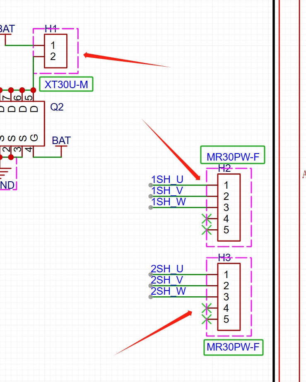Select the 2SH_V net label
Viewport: 306px width, 382px height.
[167, 280]
